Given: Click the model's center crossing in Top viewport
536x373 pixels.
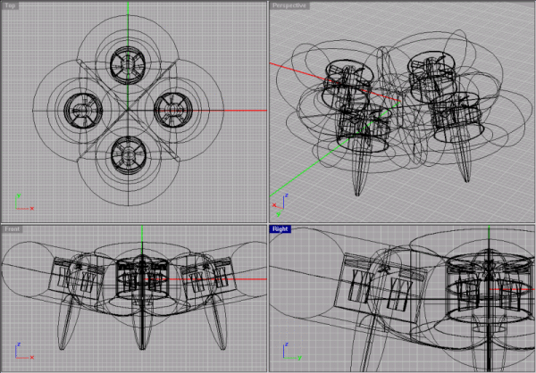Looking at the screenshot, I should [127, 111].
